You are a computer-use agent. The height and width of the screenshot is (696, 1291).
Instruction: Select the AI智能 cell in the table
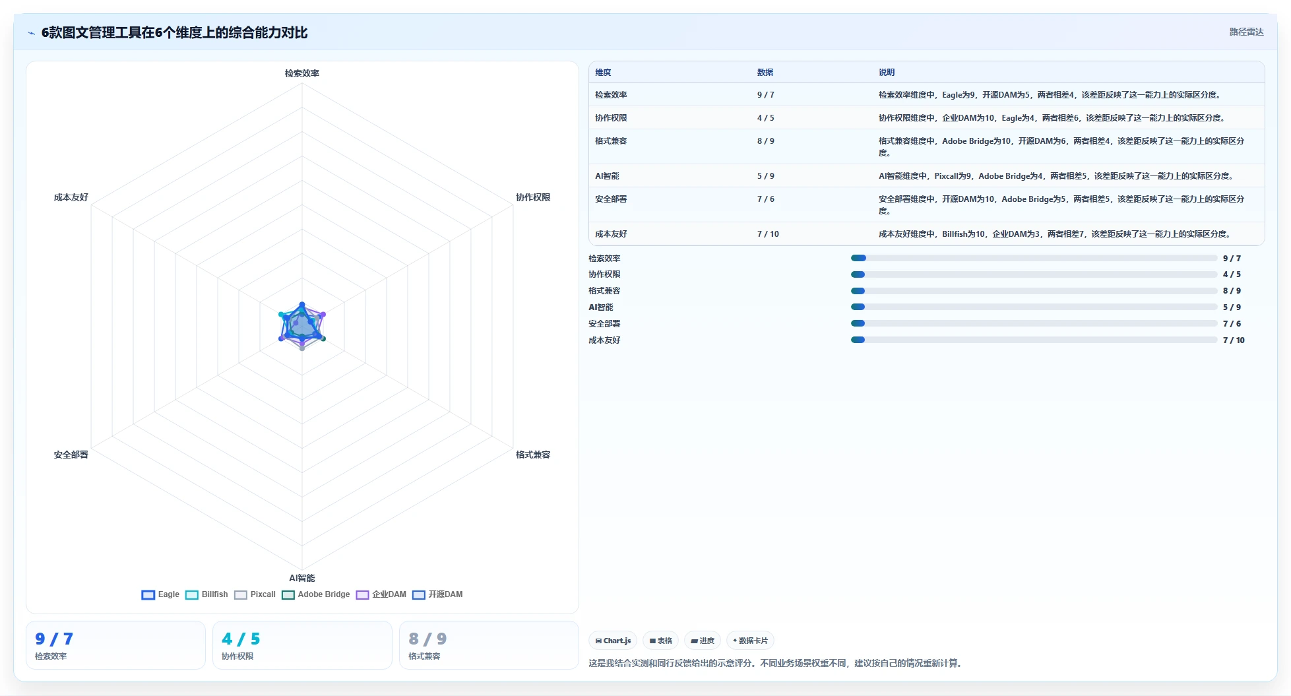[x=607, y=176]
